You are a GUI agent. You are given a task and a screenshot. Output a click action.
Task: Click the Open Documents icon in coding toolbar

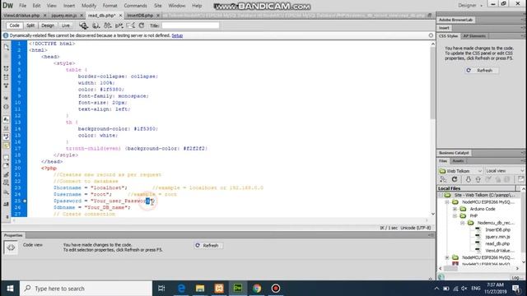[6, 48]
